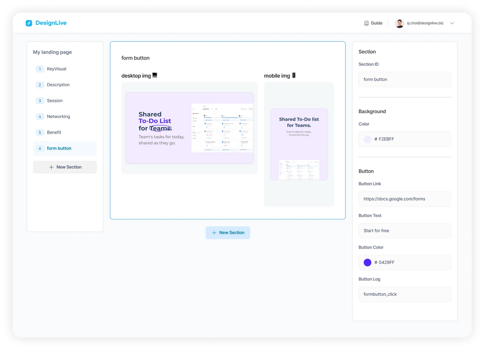
Task: Edit the Button Log field
Action: click(405, 294)
